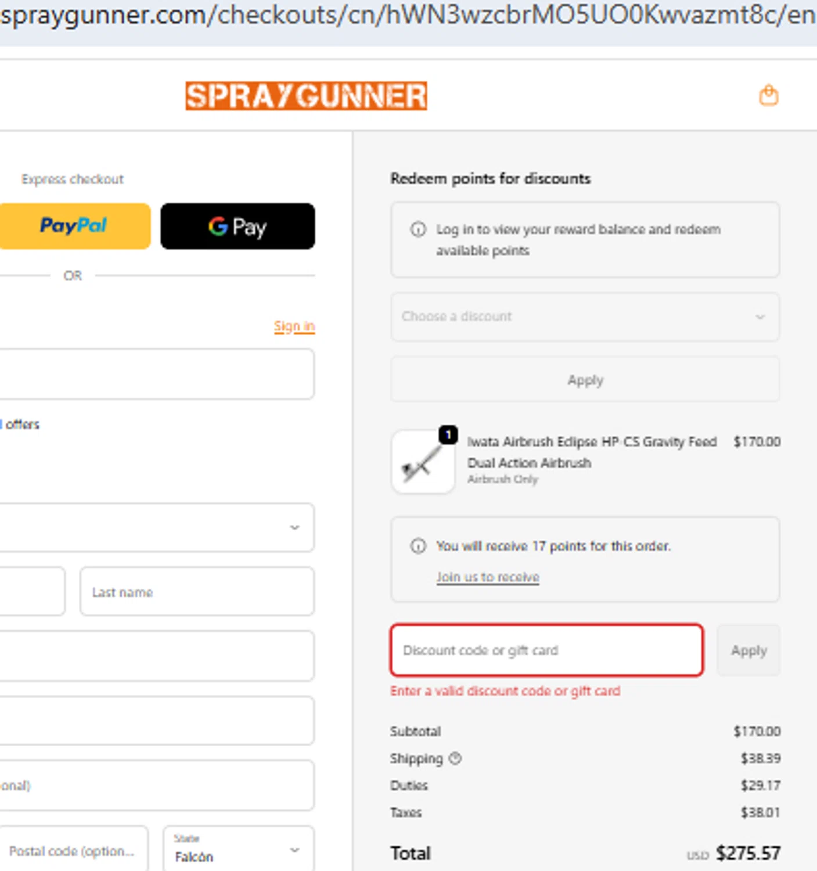The image size is (817, 871).
Task: Pay with Google Pay button
Action: (x=237, y=226)
